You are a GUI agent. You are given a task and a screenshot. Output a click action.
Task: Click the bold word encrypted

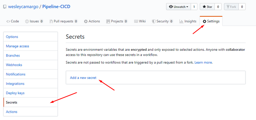click(139, 50)
